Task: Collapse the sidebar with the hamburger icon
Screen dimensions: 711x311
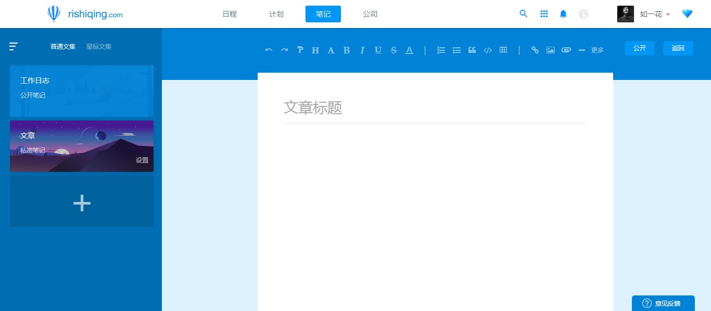Action: coord(13,46)
